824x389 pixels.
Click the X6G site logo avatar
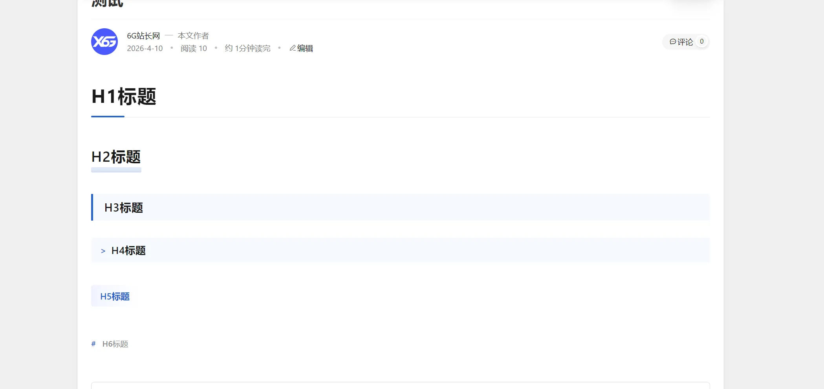pyautogui.click(x=104, y=41)
